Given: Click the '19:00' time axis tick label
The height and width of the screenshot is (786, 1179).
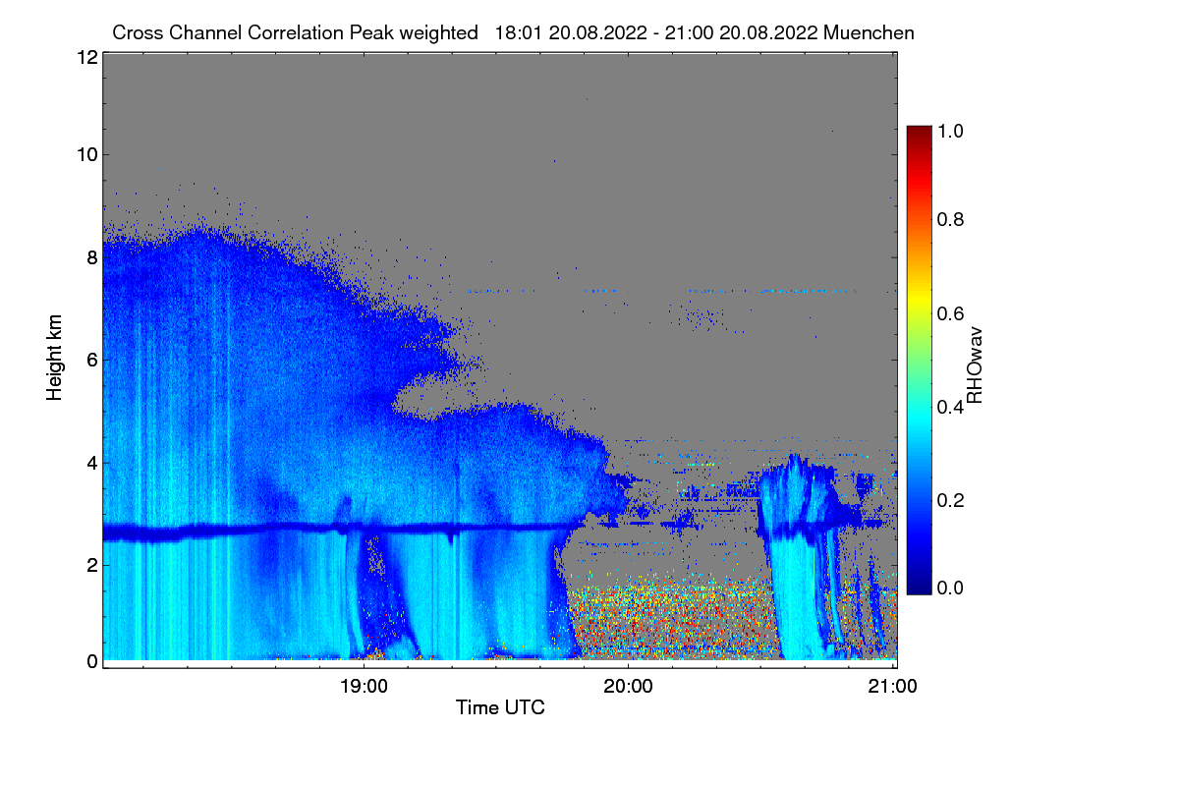Looking at the screenshot, I should pos(364,687).
